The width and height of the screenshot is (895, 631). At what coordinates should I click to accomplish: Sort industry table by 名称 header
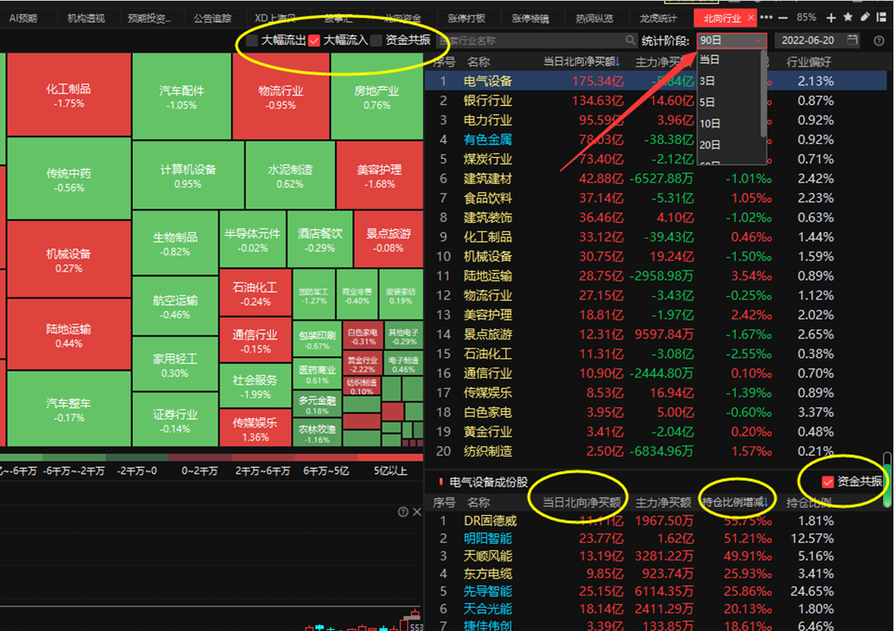pos(478,61)
